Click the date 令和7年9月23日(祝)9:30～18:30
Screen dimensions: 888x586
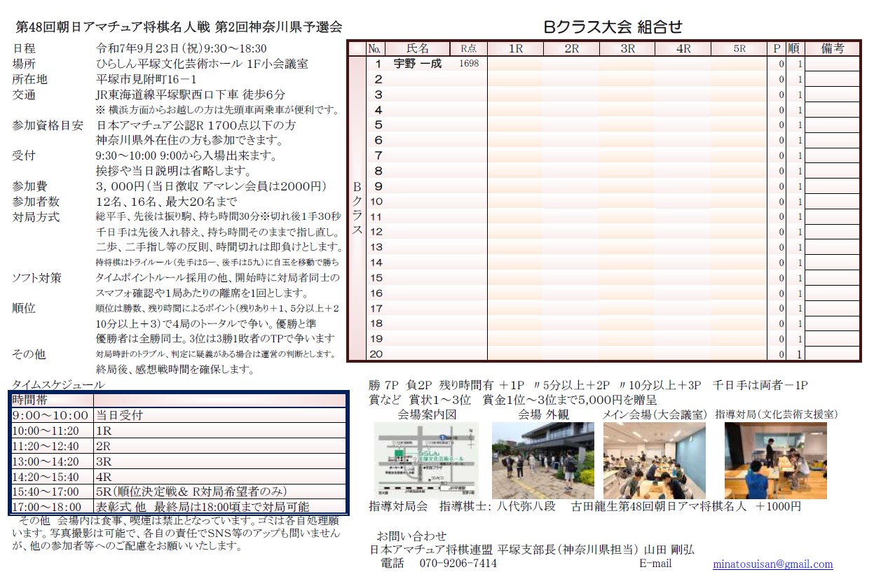[181, 48]
